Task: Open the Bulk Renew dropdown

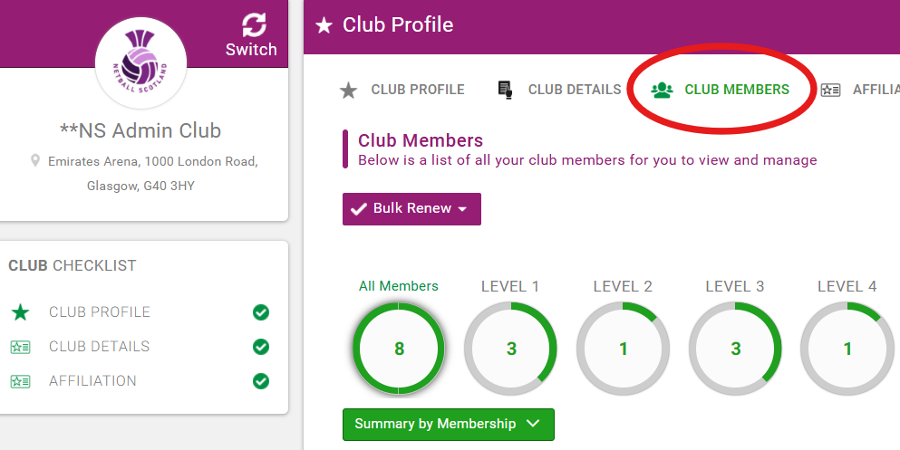Action: pos(411,208)
